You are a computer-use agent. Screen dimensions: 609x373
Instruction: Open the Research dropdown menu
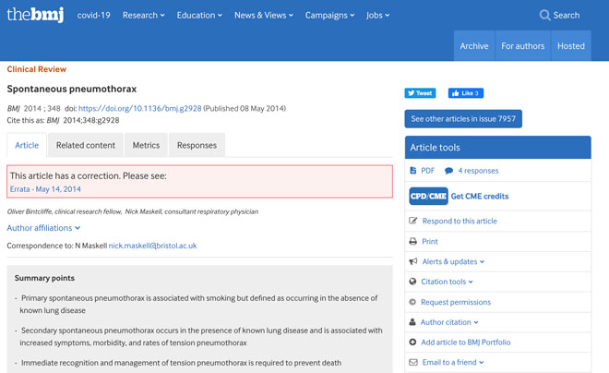tap(143, 15)
